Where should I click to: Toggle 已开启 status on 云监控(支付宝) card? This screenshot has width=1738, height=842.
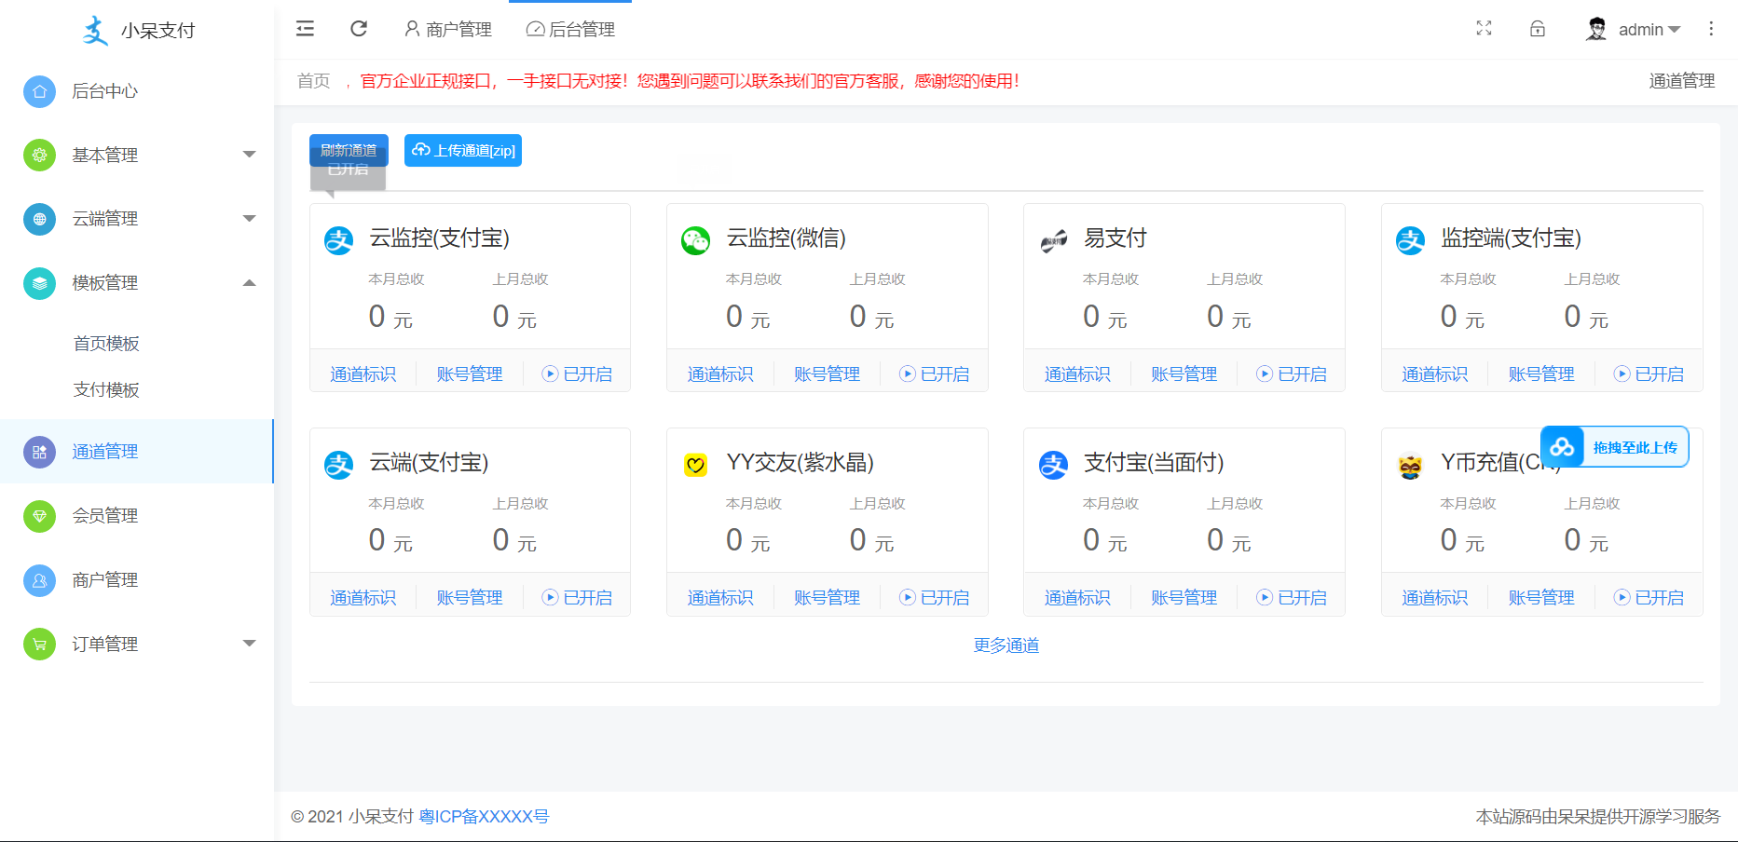tap(577, 373)
